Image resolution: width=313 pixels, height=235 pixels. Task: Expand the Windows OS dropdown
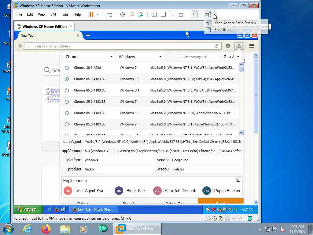point(140,57)
